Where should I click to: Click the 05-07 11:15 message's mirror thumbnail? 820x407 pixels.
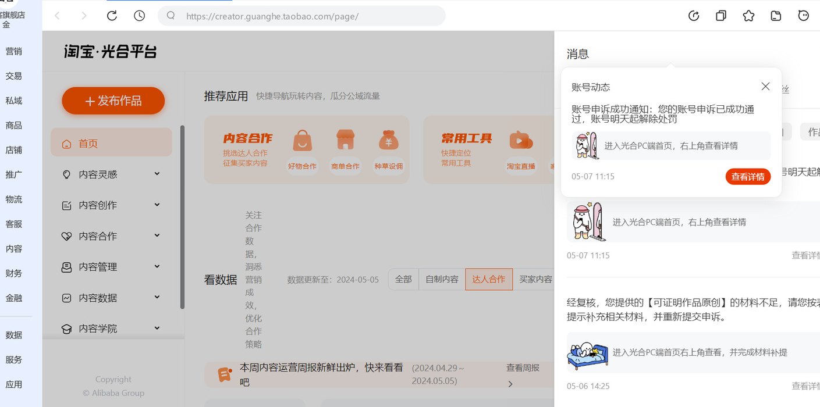[589, 222]
